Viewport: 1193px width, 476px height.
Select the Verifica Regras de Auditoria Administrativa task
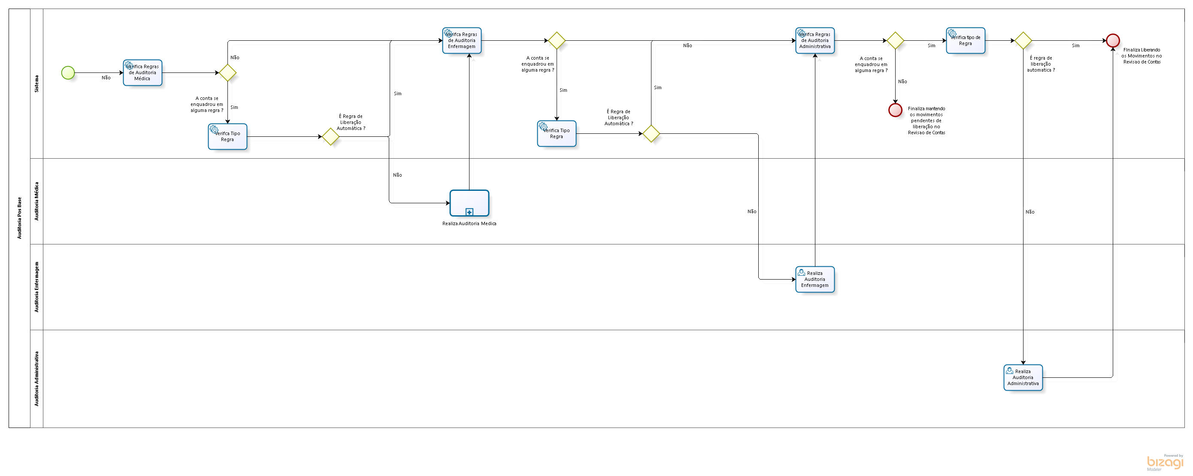click(815, 41)
